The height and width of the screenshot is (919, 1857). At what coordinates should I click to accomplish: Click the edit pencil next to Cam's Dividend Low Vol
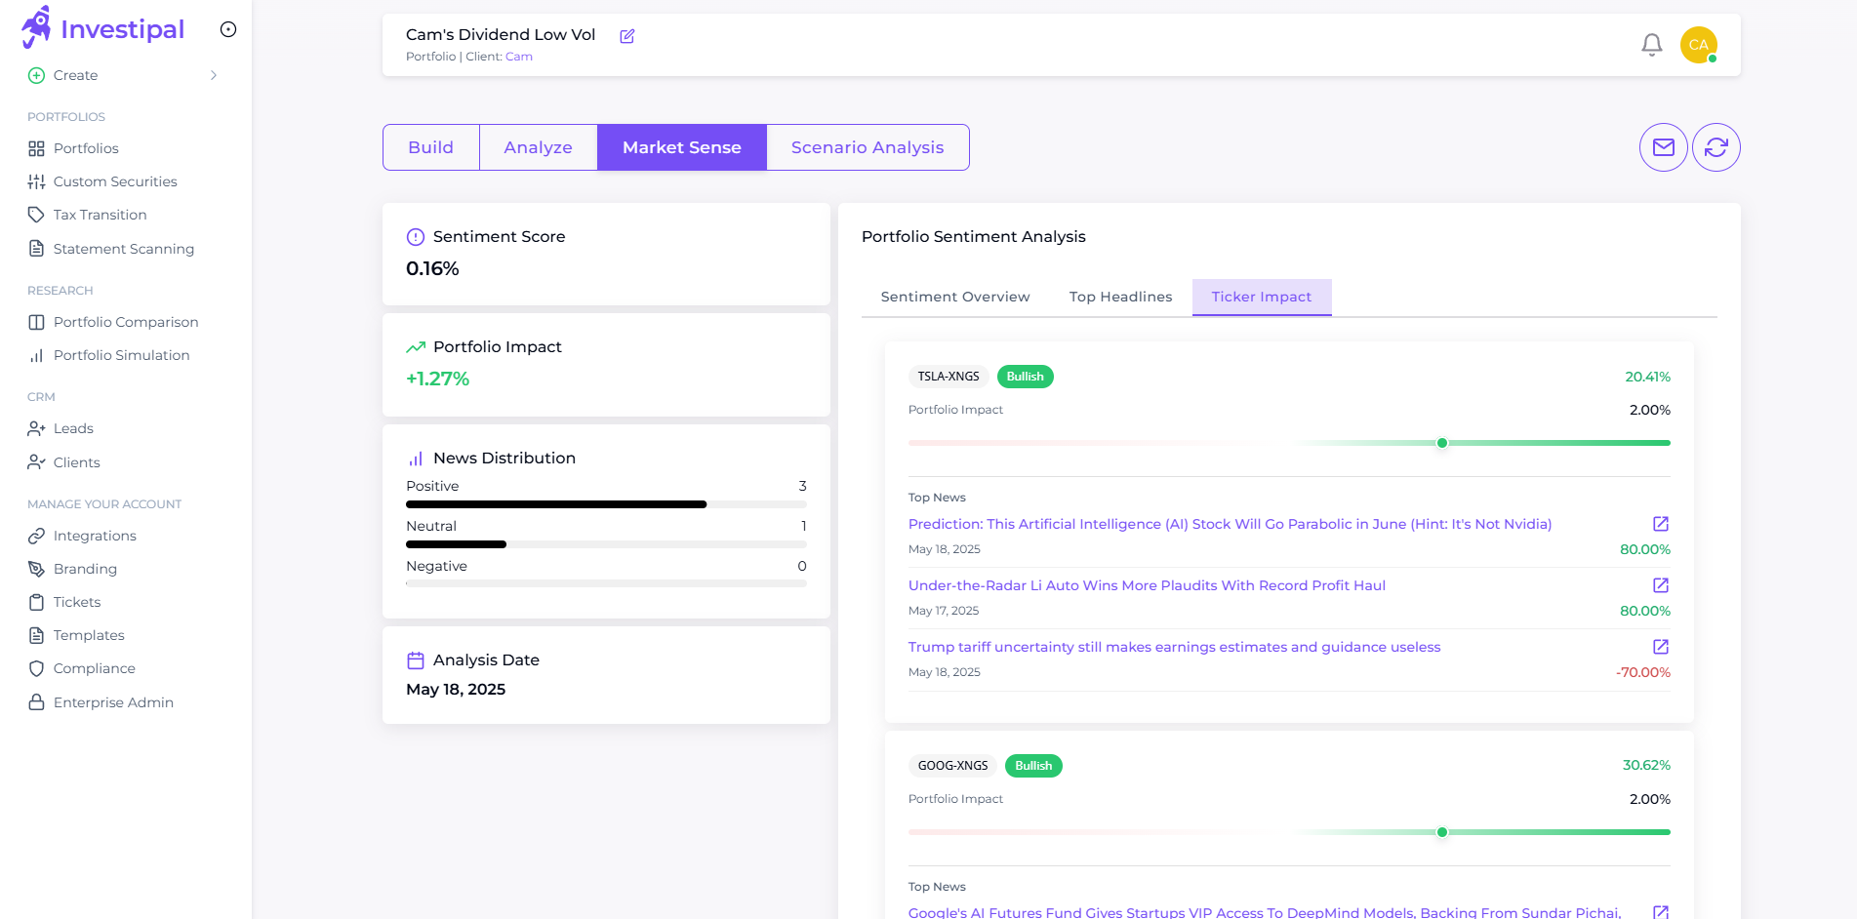pos(626,35)
